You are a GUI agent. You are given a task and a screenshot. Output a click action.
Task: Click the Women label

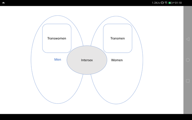click(117, 60)
